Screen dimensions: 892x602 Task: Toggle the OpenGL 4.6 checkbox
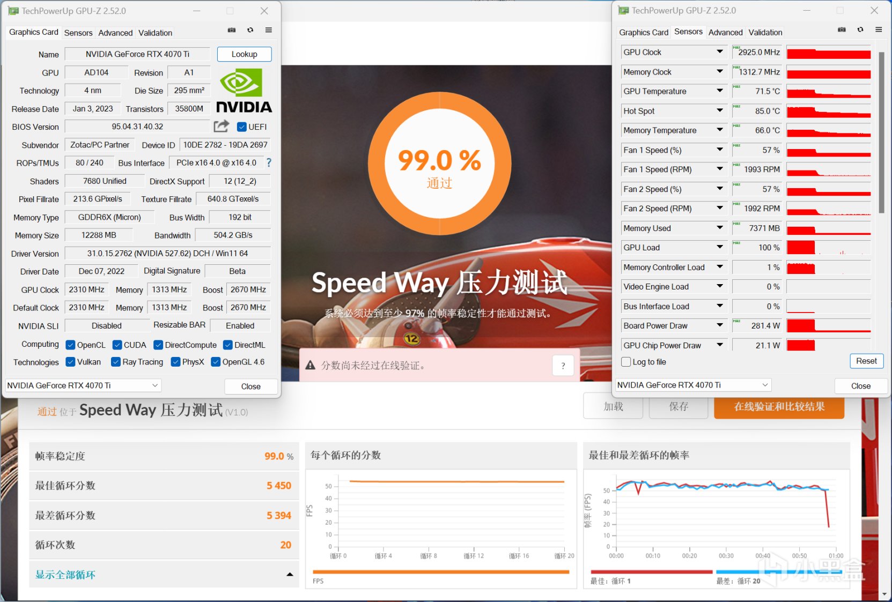tap(216, 362)
